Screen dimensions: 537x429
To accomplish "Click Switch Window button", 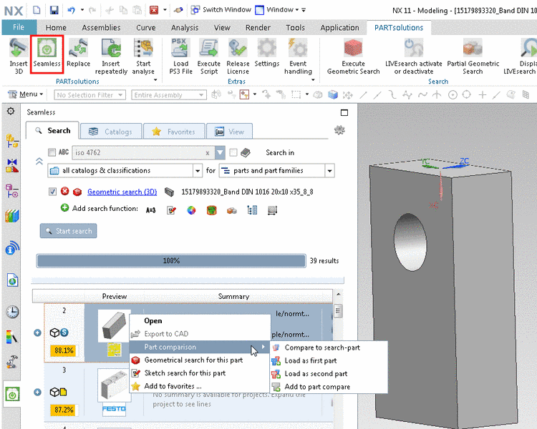I will click(x=221, y=10).
